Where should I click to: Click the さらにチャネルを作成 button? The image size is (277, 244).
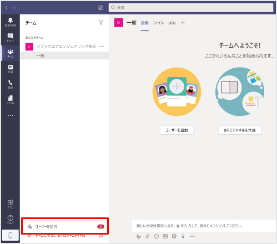240,130
